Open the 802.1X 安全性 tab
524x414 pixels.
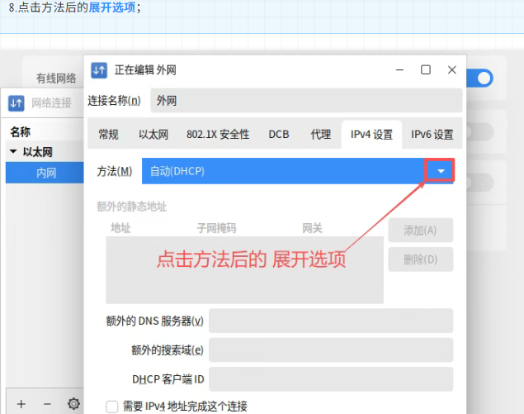pyautogui.click(x=217, y=134)
